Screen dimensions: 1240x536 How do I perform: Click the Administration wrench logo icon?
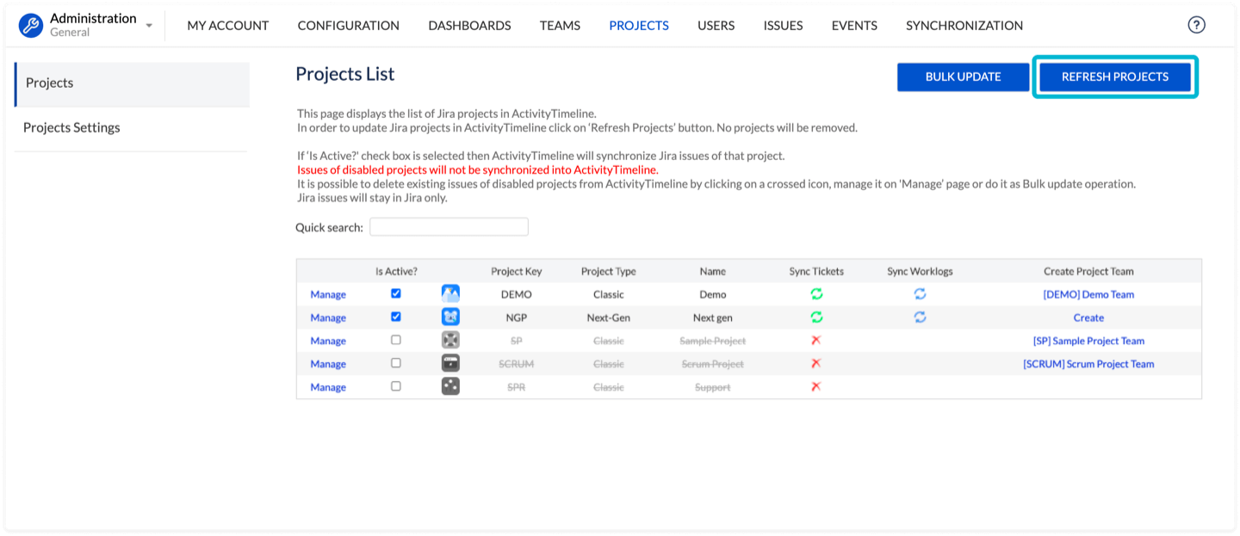click(31, 26)
